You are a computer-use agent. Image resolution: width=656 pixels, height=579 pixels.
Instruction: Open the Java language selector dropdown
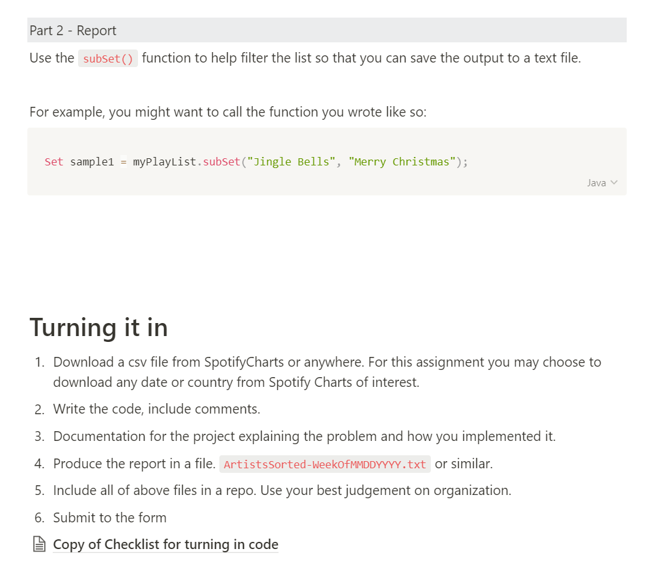point(601,182)
